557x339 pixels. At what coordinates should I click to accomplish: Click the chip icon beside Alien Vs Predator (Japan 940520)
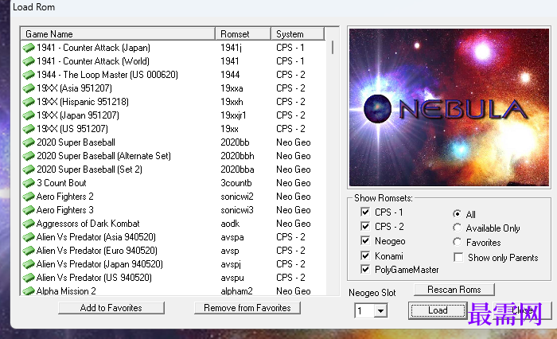pyautogui.click(x=29, y=264)
